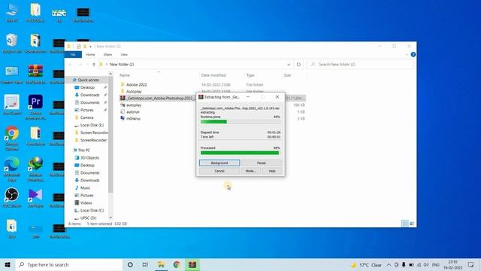Open Adobe Premiere Pro desktop shortcut
481x271 pixels.
[x=35, y=107]
